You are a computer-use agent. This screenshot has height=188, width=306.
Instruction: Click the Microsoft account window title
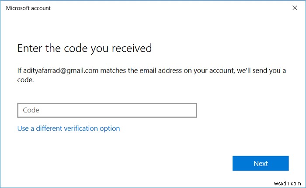(28, 8)
